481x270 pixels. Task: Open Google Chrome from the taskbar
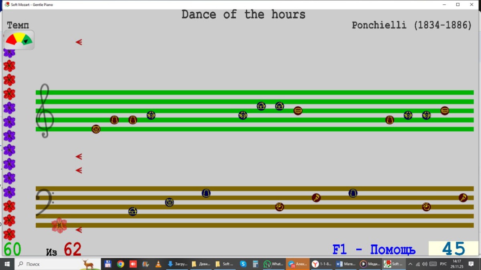coord(120,264)
